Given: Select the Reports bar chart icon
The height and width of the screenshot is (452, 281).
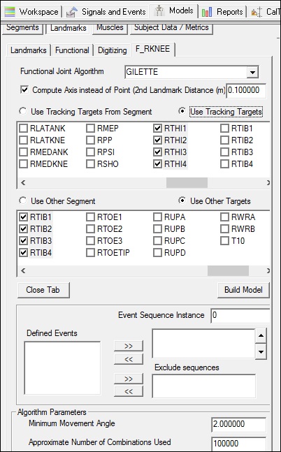Looking at the screenshot, I should tap(207, 12).
